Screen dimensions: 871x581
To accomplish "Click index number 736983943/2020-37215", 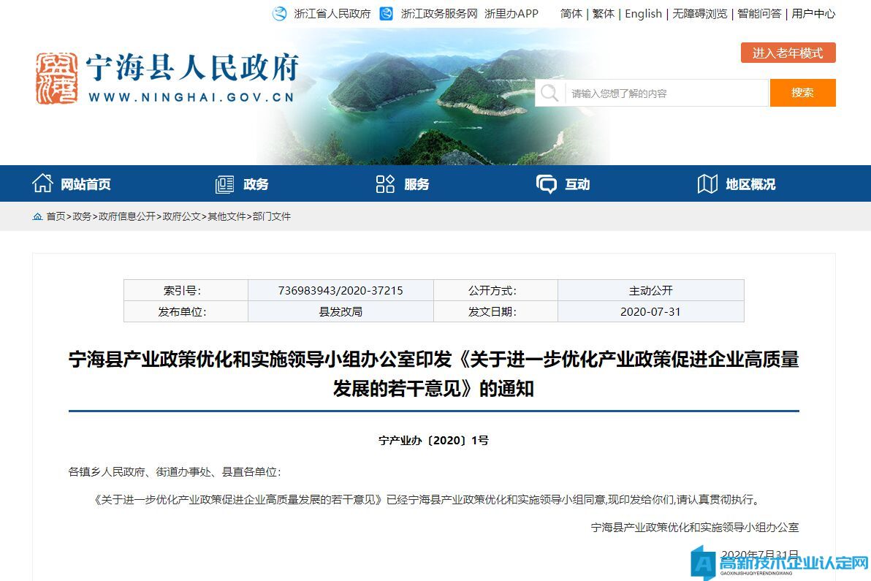I will tap(341, 291).
